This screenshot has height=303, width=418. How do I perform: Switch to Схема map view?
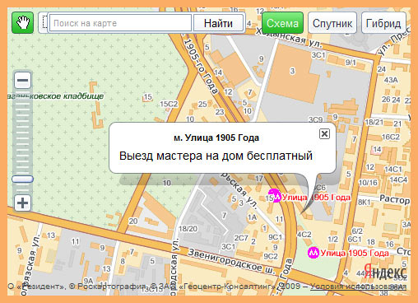(x=283, y=23)
